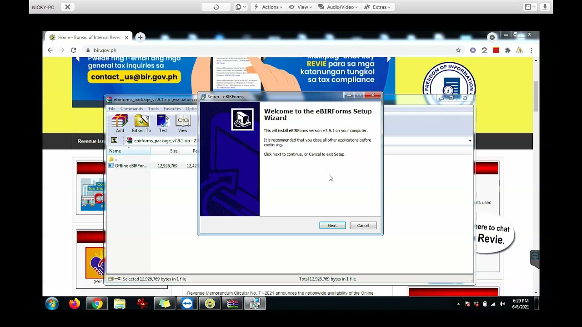Bookmark this page with the star icon
Image resolution: width=582 pixels, height=327 pixels.
458,50
